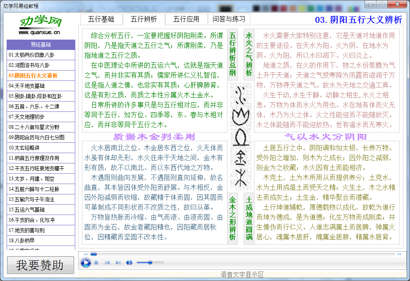Screen dimensions: 410x281
Task: Adjust the volume slider
Action: pos(150,262)
